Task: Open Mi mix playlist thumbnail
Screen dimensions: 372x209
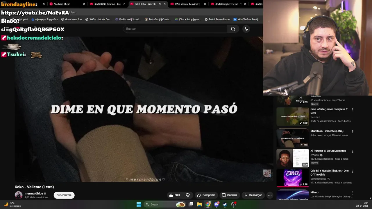Action: coord(293,195)
